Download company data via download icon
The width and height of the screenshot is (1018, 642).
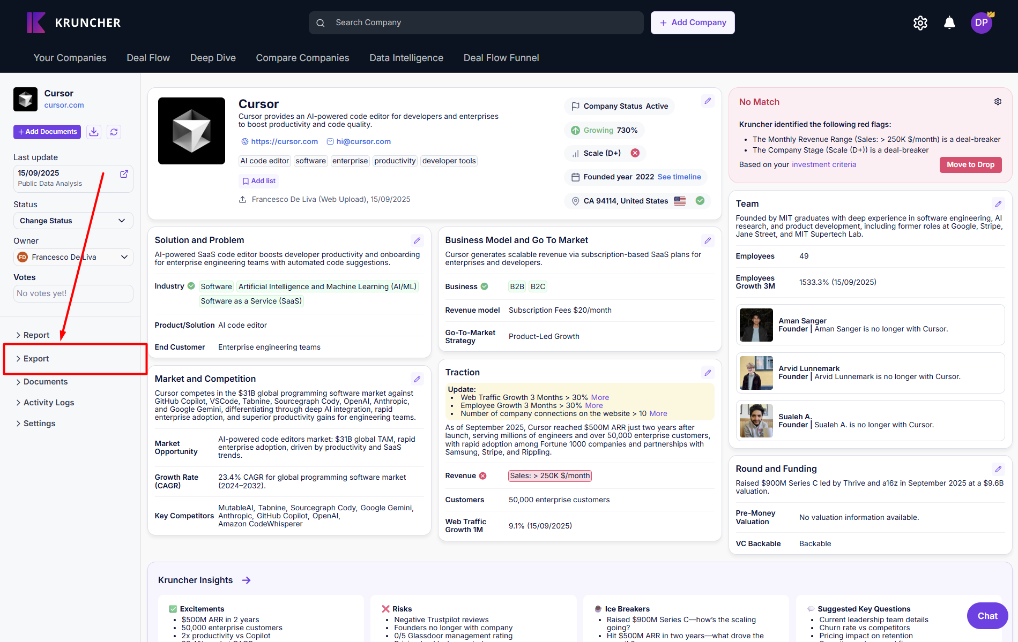94,132
